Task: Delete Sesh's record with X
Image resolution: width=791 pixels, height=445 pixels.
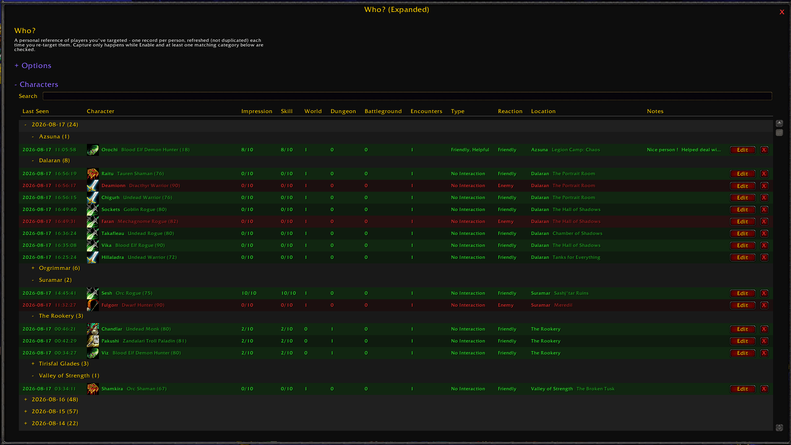Action: (x=764, y=293)
